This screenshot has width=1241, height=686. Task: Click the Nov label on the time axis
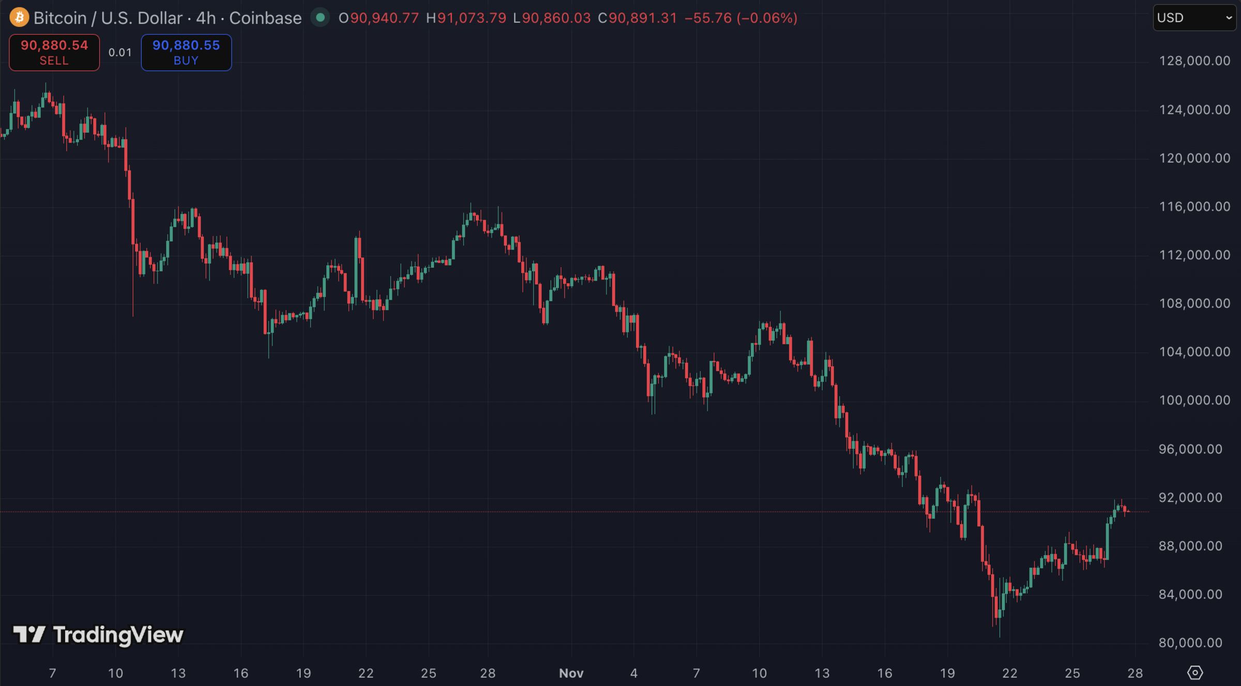571,673
